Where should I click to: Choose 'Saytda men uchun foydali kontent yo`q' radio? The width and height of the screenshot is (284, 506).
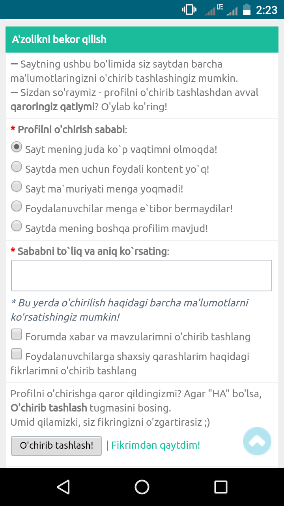coord(17,167)
